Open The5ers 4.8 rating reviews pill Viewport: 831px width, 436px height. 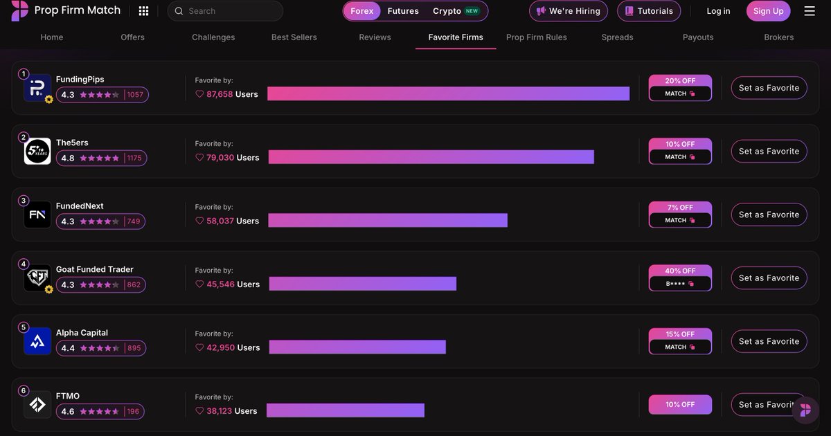101,158
